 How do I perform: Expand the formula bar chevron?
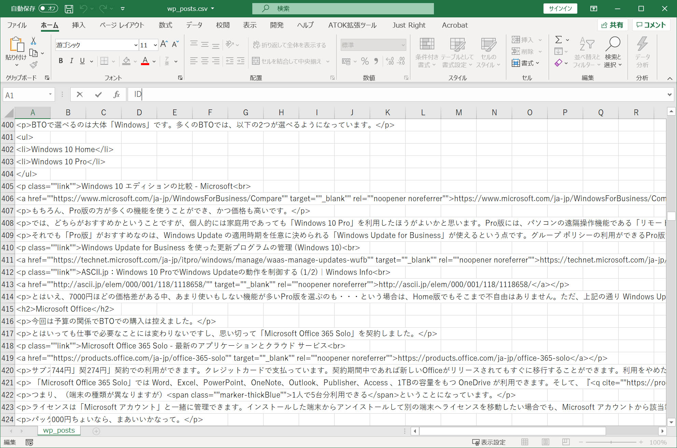pos(669,95)
